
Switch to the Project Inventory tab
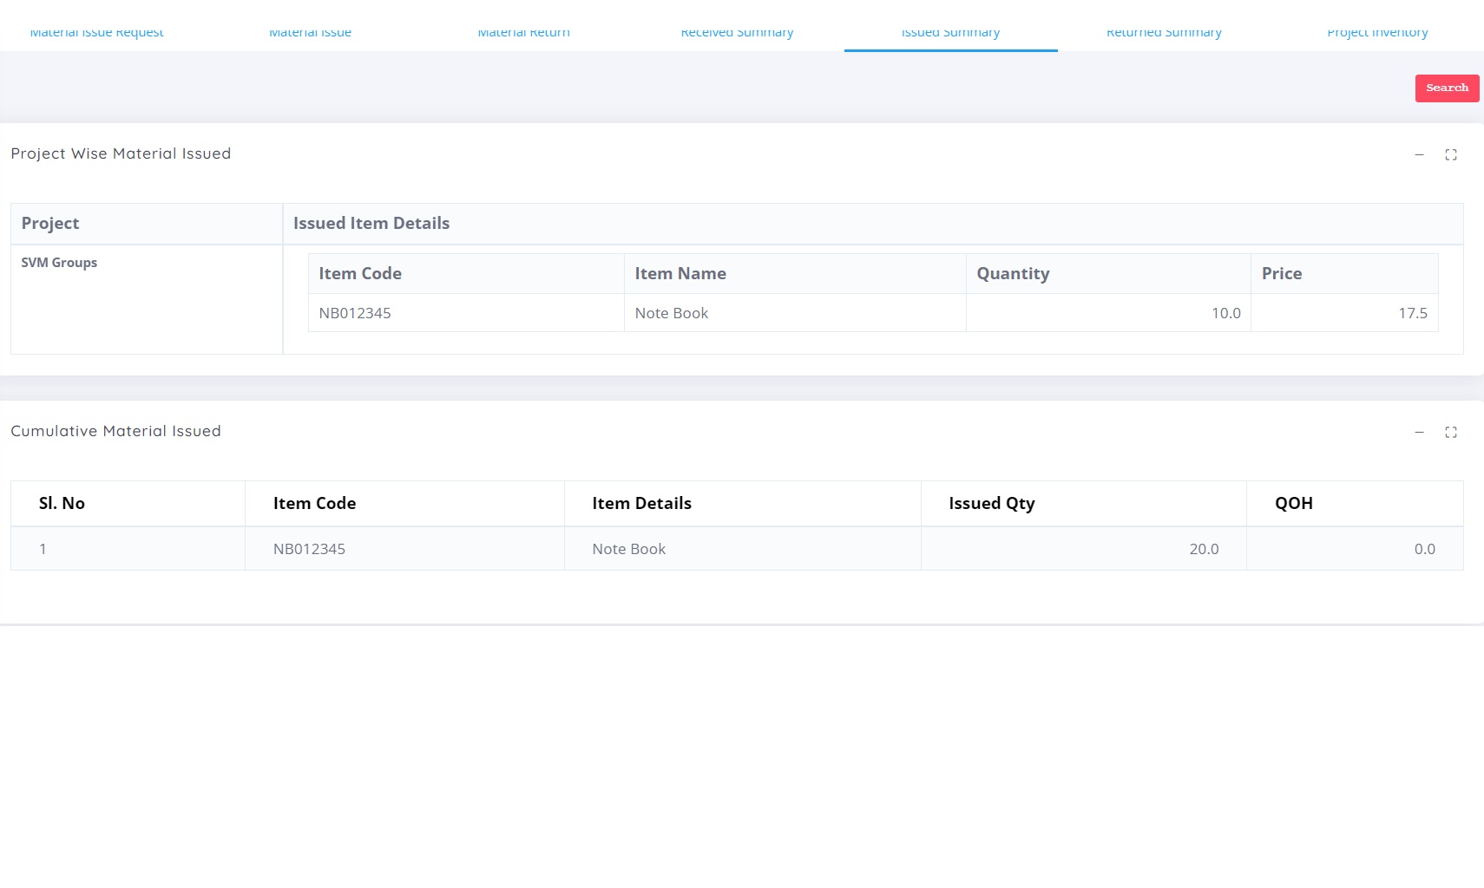[x=1377, y=33]
